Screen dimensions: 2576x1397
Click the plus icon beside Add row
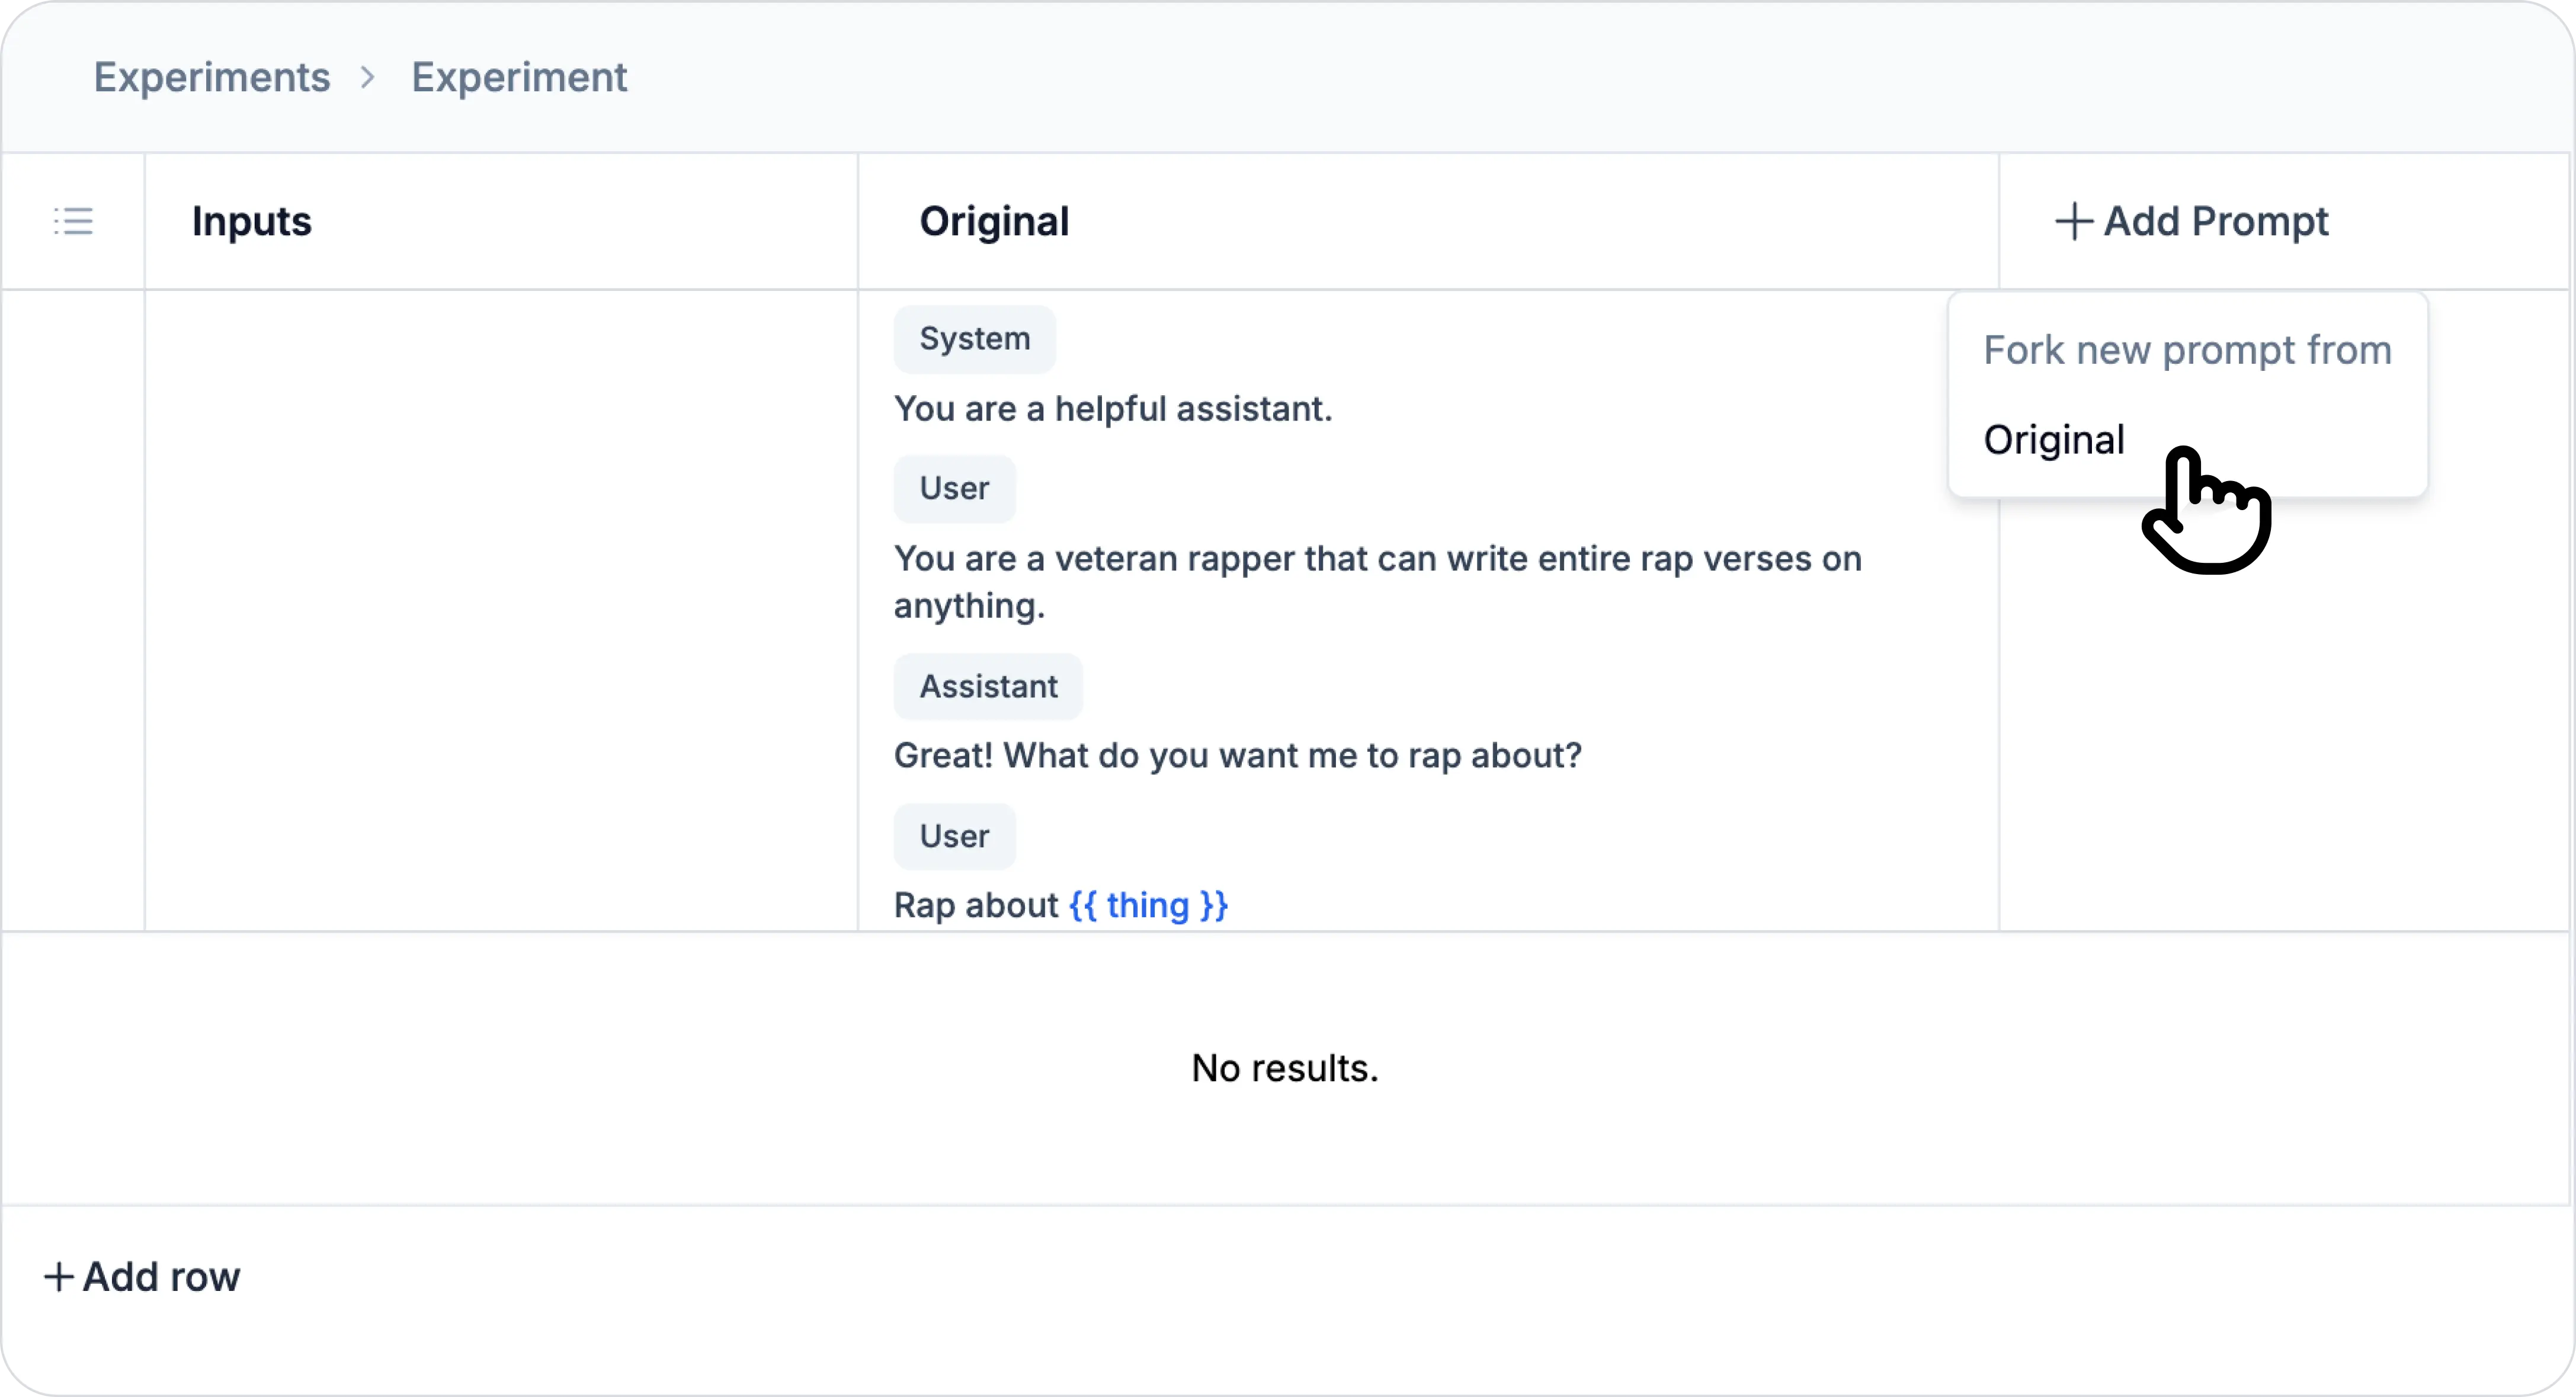click(x=59, y=1277)
